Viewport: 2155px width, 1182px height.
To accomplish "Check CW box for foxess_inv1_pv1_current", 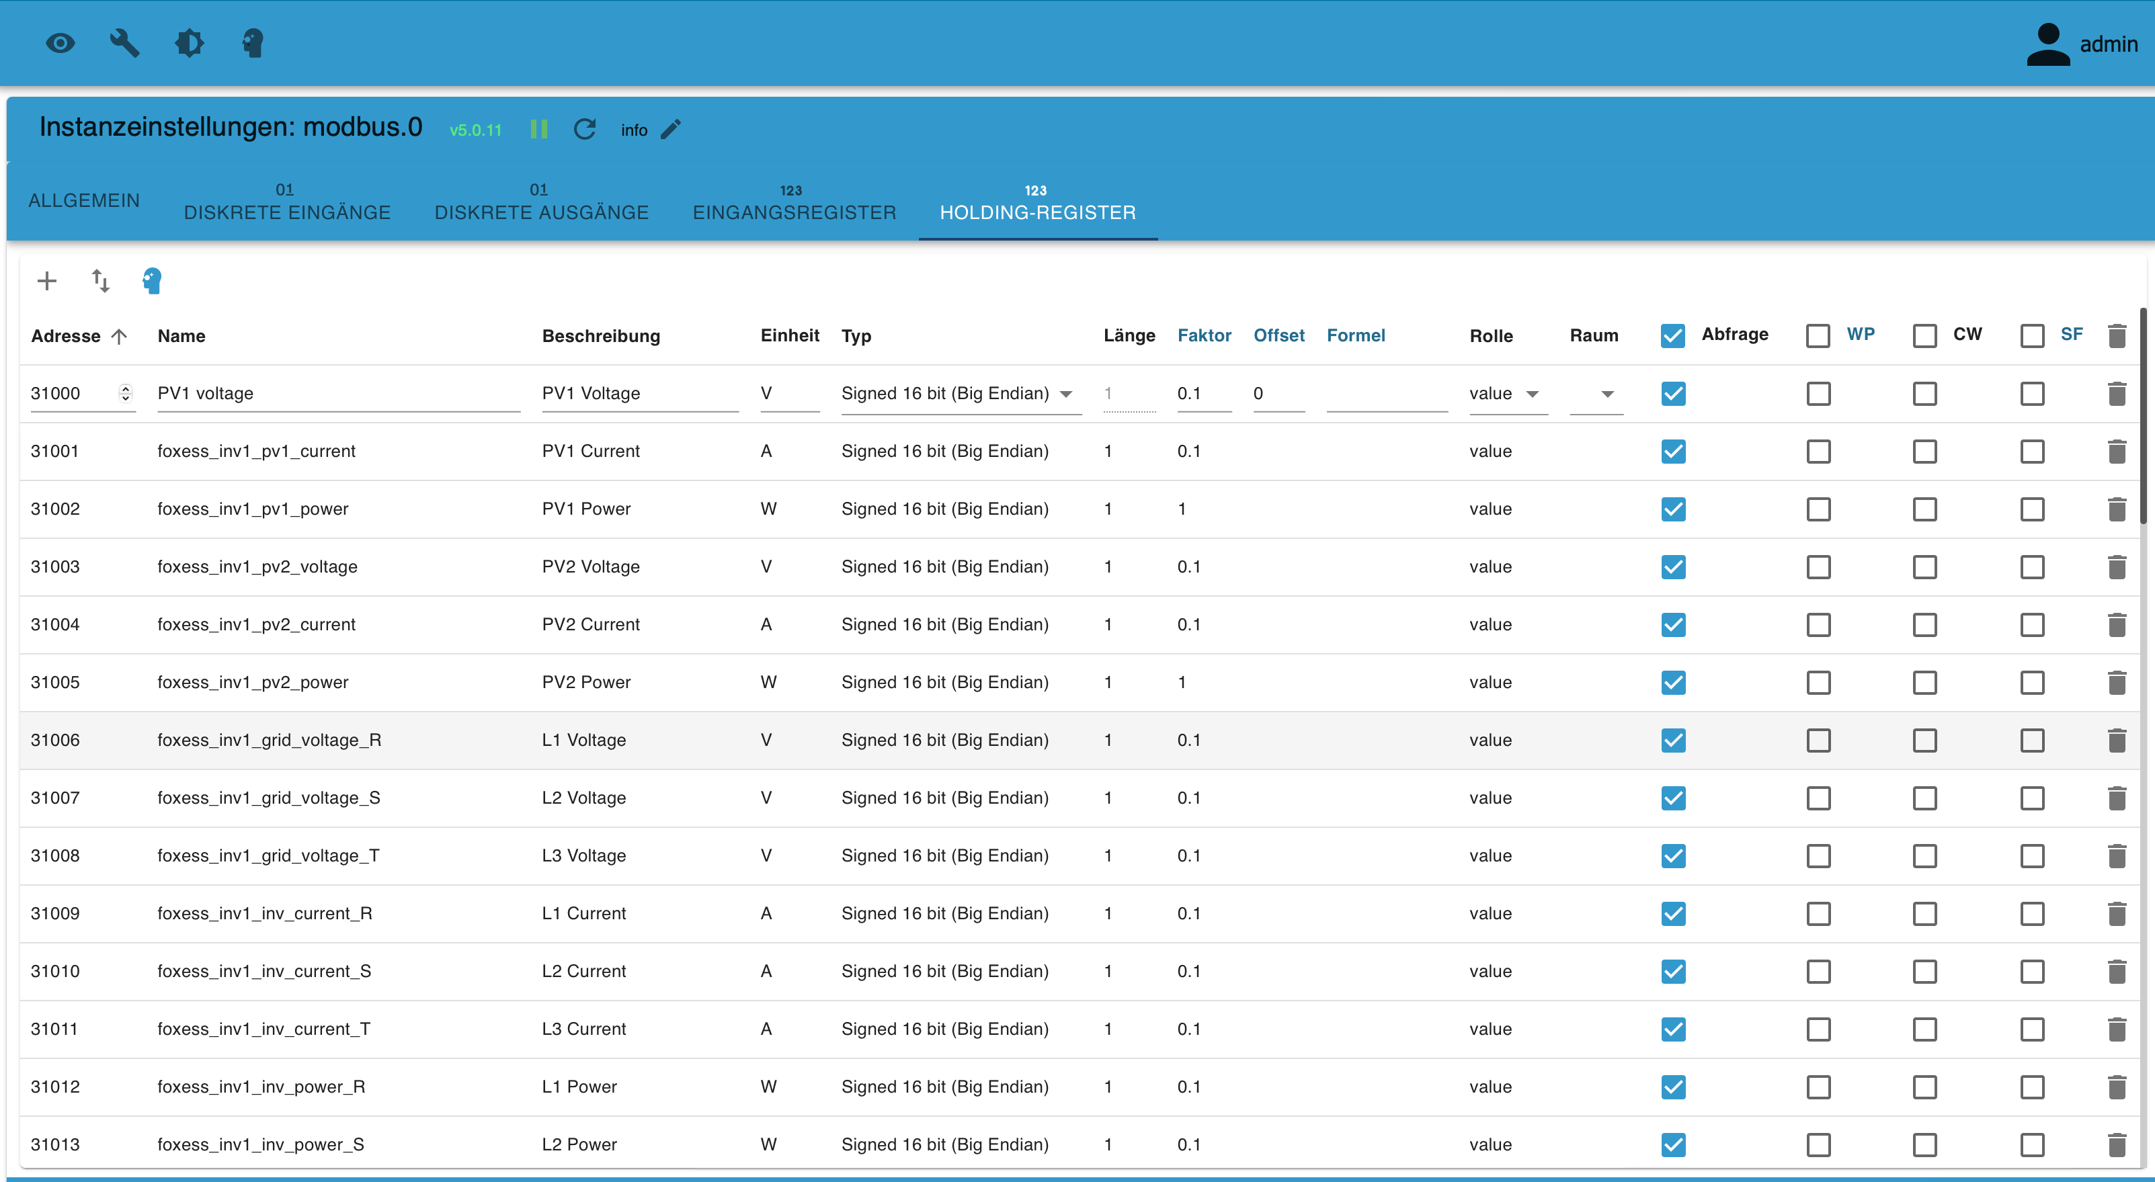I will point(1925,452).
